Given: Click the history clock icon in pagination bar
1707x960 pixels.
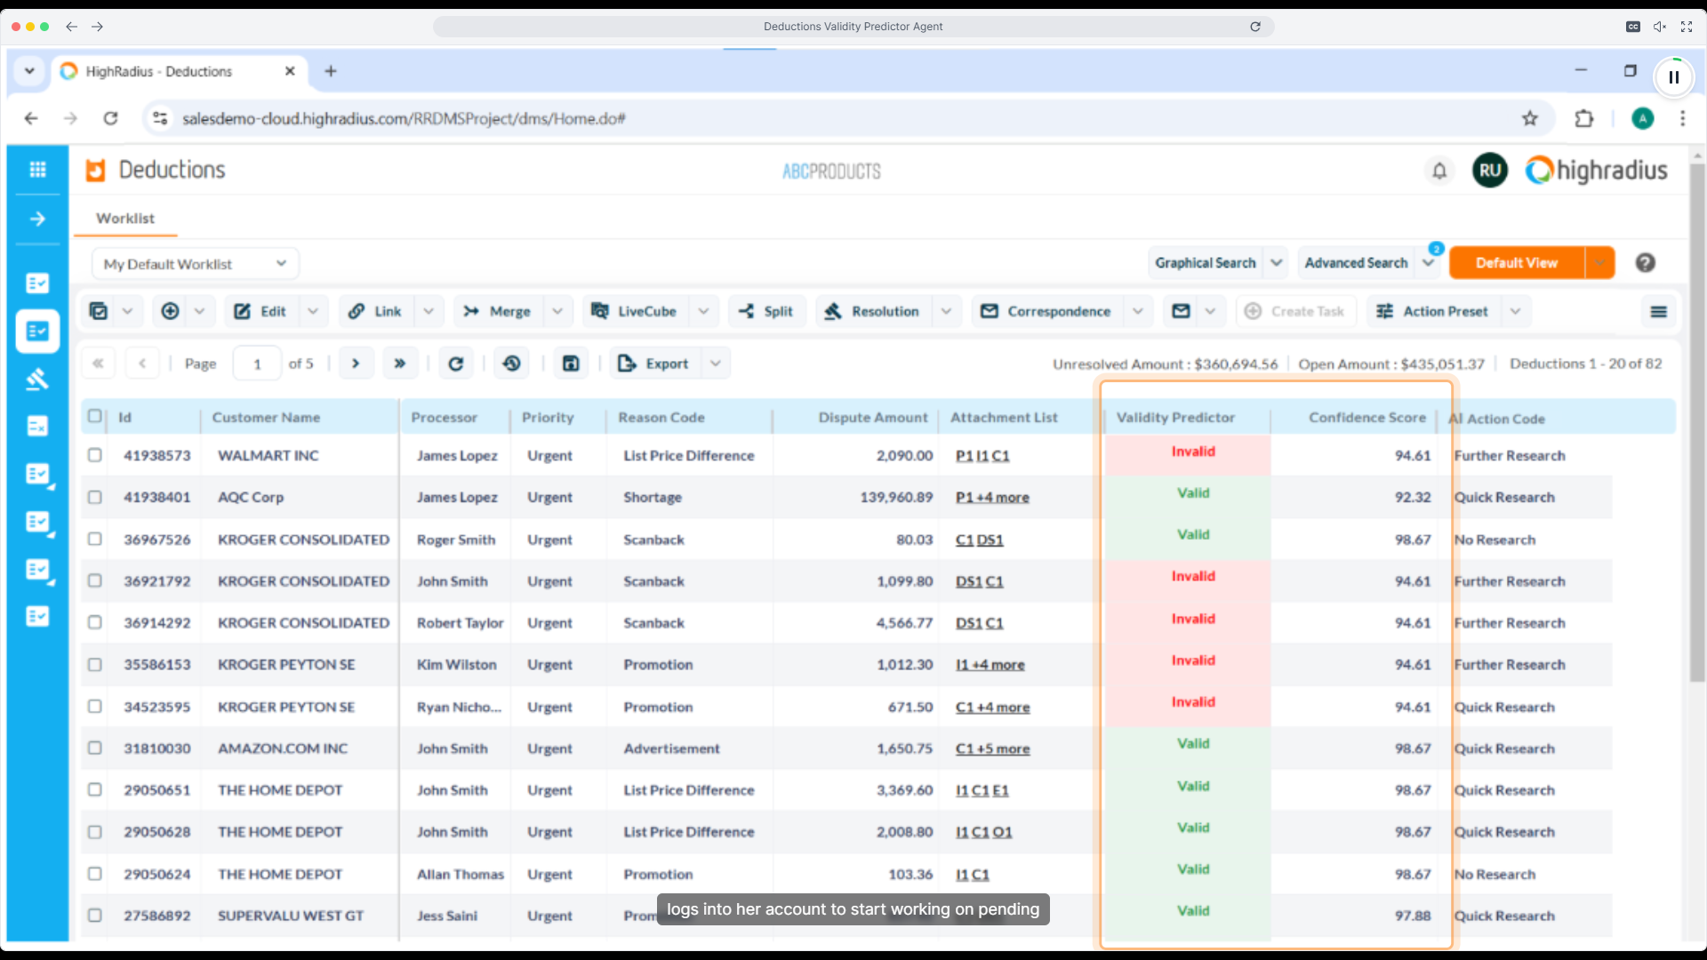Looking at the screenshot, I should [512, 364].
